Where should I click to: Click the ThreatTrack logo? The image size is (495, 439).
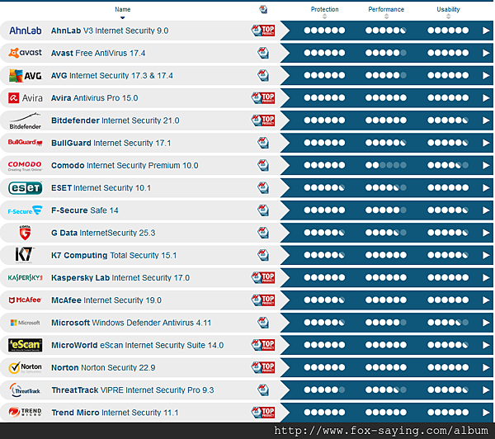26,390
